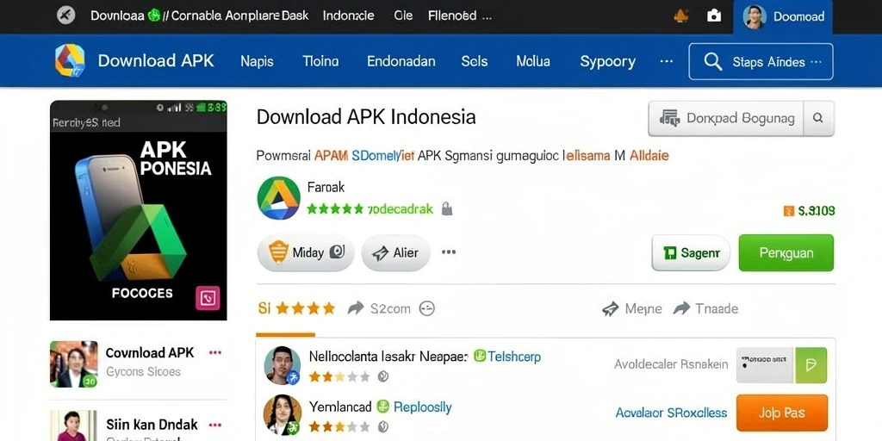Click the green badge beside Telshcerp
The height and width of the screenshot is (441, 882).
pos(479,356)
